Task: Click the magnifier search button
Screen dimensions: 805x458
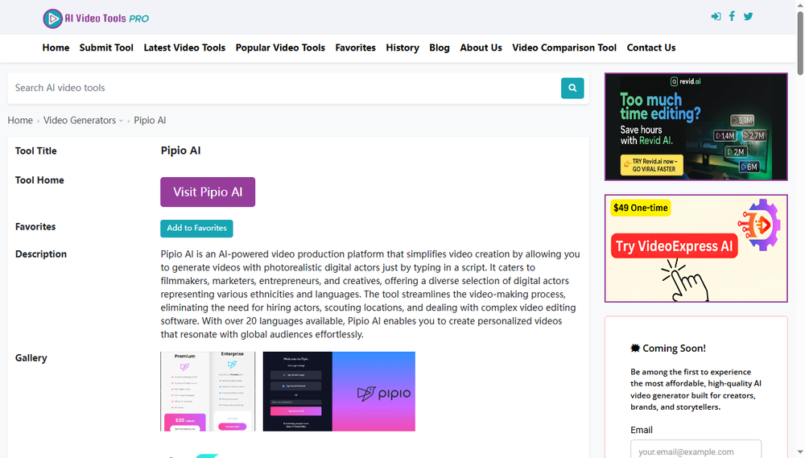Action: 572,88
